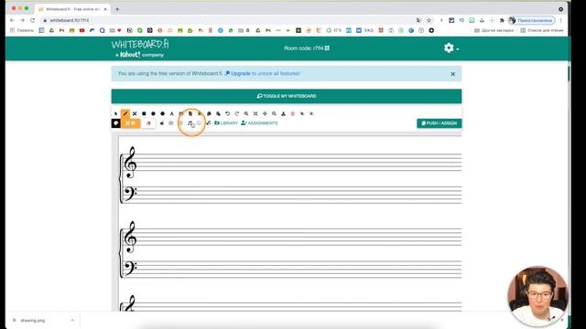Open the orange stroke width selector

pos(130,123)
